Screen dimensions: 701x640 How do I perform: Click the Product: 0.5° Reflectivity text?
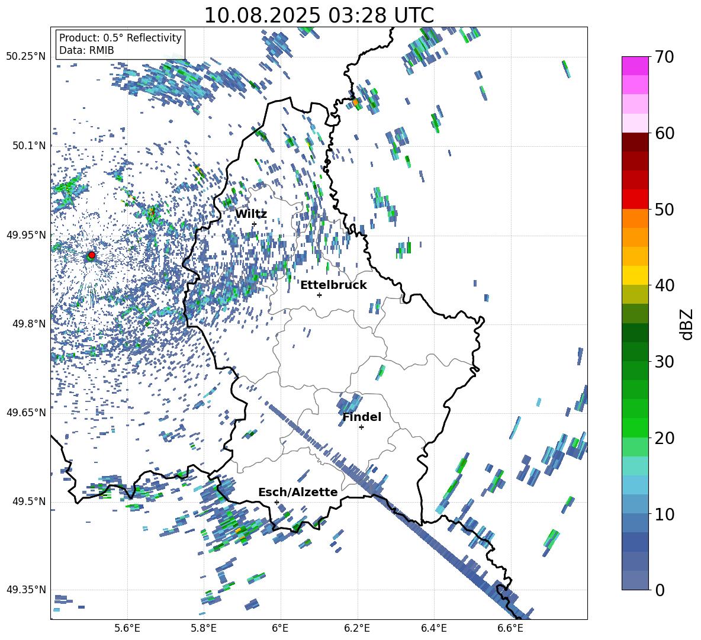point(120,38)
